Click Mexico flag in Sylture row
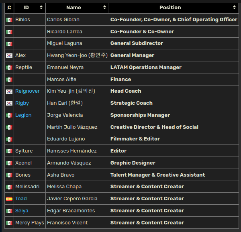 [x=9, y=151]
